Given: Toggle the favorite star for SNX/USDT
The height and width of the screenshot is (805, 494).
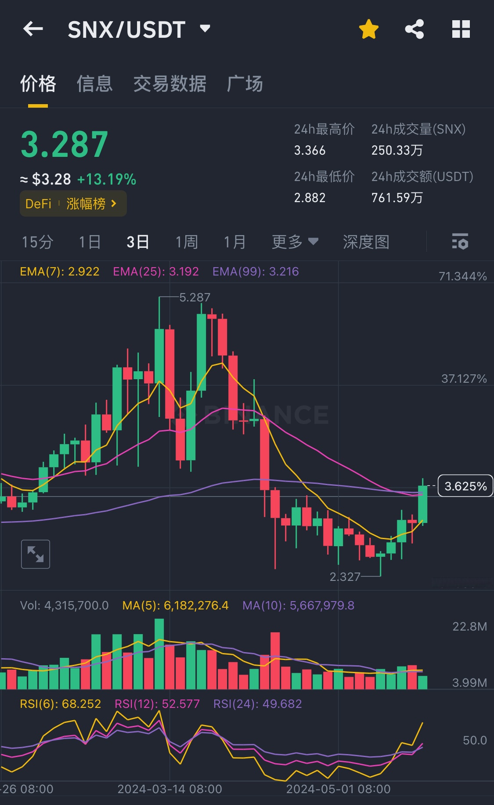Looking at the screenshot, I should 368,29.
